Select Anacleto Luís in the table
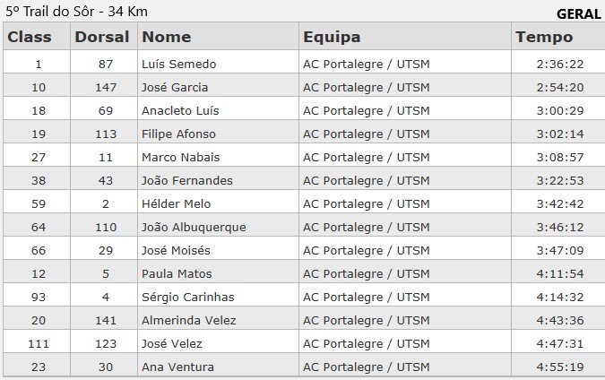The width and height of the screenshot is (605, 380). pyautogui.click(x=180, y=110)
